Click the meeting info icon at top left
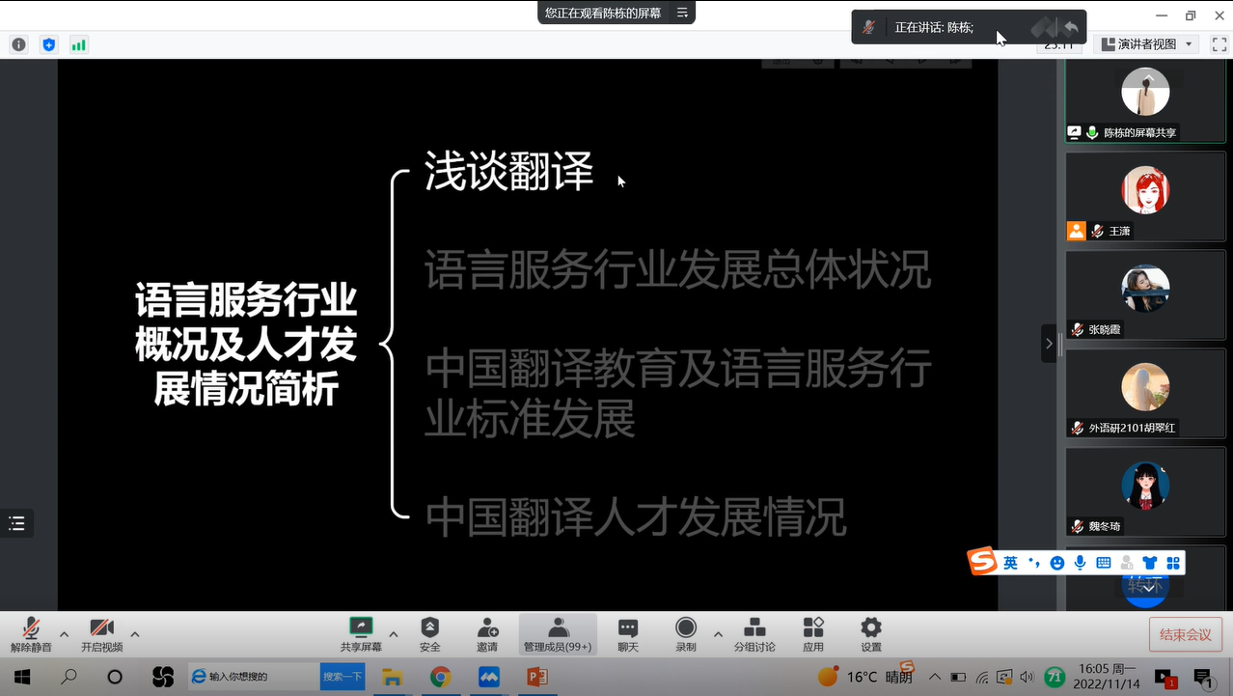This screenshot has height=696, width=1233. [18, 44]
